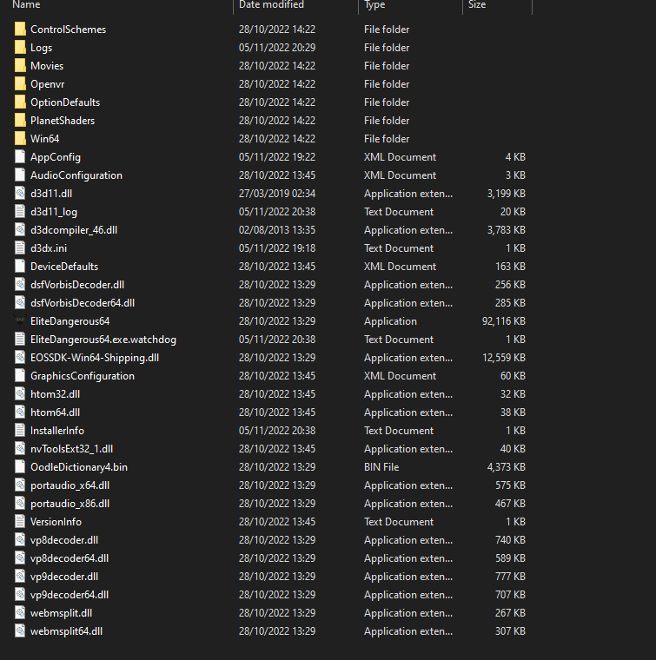This screenshot has width=656, height=660.
Task: Click the portaudio_x64.dll file icon
Action: pyautogui.click(x=20, y=485)
